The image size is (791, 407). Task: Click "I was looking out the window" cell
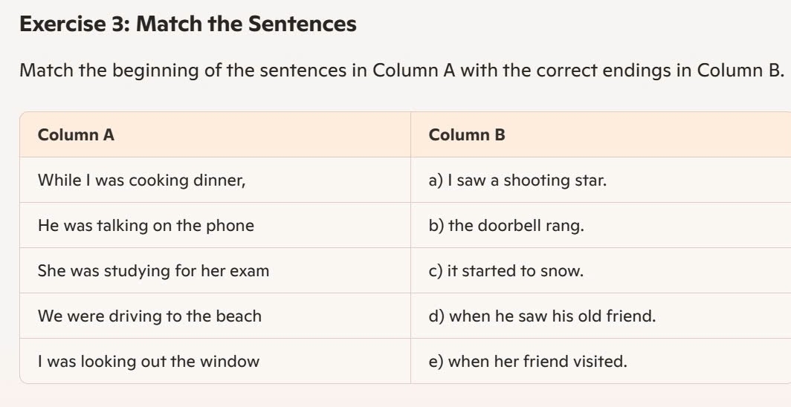(x=149, y=362)
